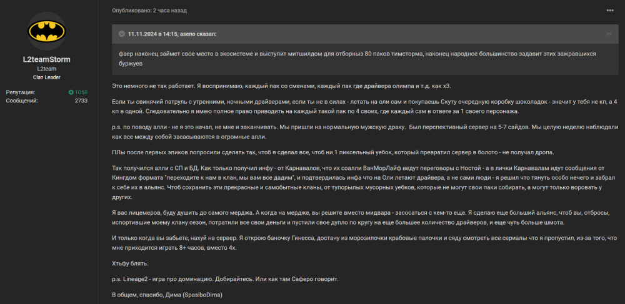Click the 'Сообщений:' label
This screenshot has width=625, height=304.
(x=22, y=101)
